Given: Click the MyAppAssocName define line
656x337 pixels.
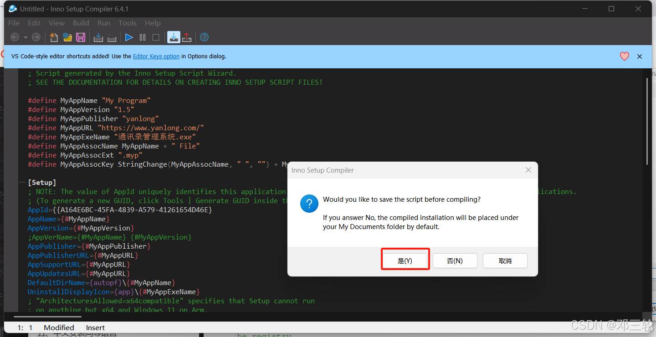Looking at the screenshot, I should 114,146.
